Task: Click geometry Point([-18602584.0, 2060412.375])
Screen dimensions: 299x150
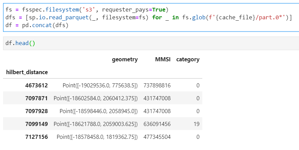Action: coord(95,99)
